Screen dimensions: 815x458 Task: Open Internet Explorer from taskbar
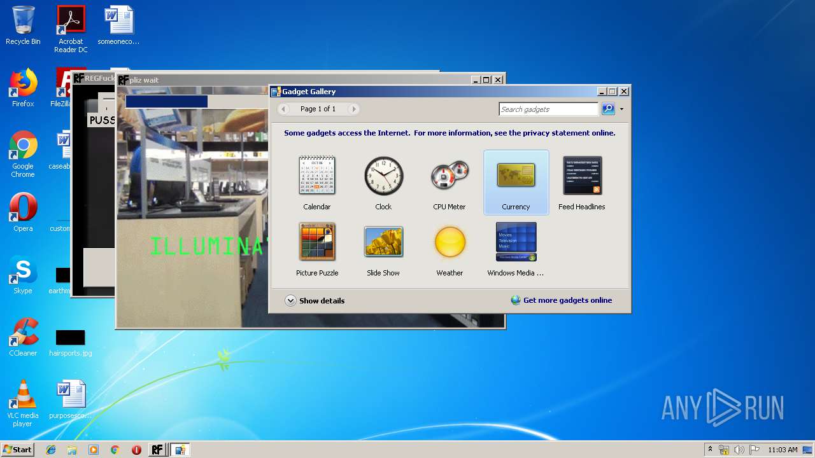point(51,450)
